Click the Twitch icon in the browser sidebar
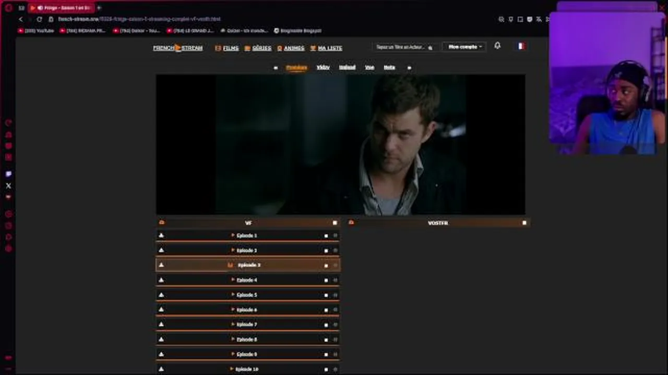 point(8,174)
